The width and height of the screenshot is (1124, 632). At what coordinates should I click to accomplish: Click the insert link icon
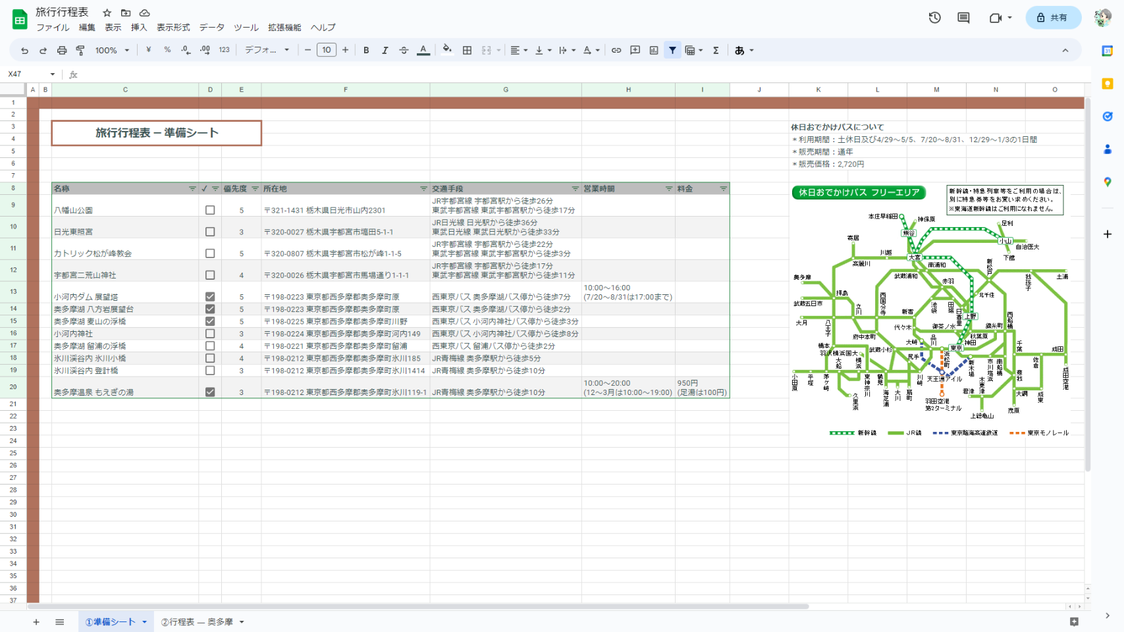616,50
